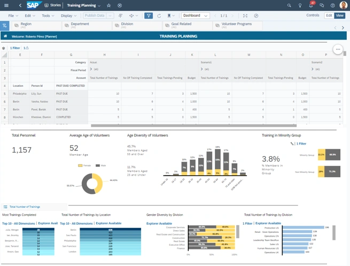This screenshot has width=350, height=266.
Task: Mark Training Planning story as favorite
Action: point(109,5)
